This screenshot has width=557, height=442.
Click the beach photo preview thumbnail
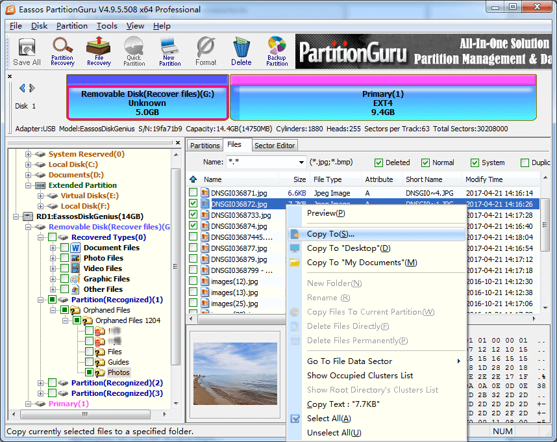(x=235, y=373)
